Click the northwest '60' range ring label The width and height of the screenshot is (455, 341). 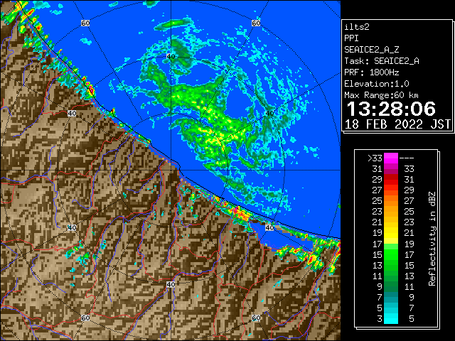85,23
